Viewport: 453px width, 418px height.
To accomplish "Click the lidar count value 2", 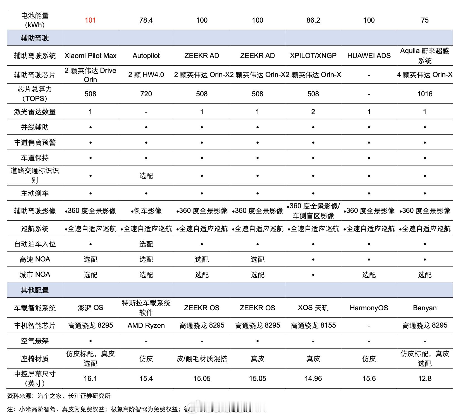I will [313, 112].
